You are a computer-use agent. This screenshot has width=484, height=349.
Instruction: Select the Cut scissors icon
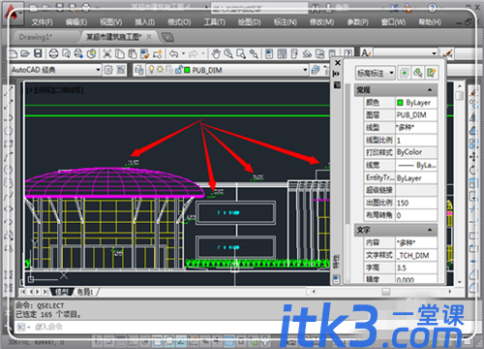click(106, 53)
